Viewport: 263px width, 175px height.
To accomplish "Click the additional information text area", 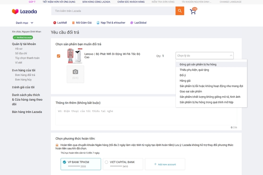I will click(146, 116).
